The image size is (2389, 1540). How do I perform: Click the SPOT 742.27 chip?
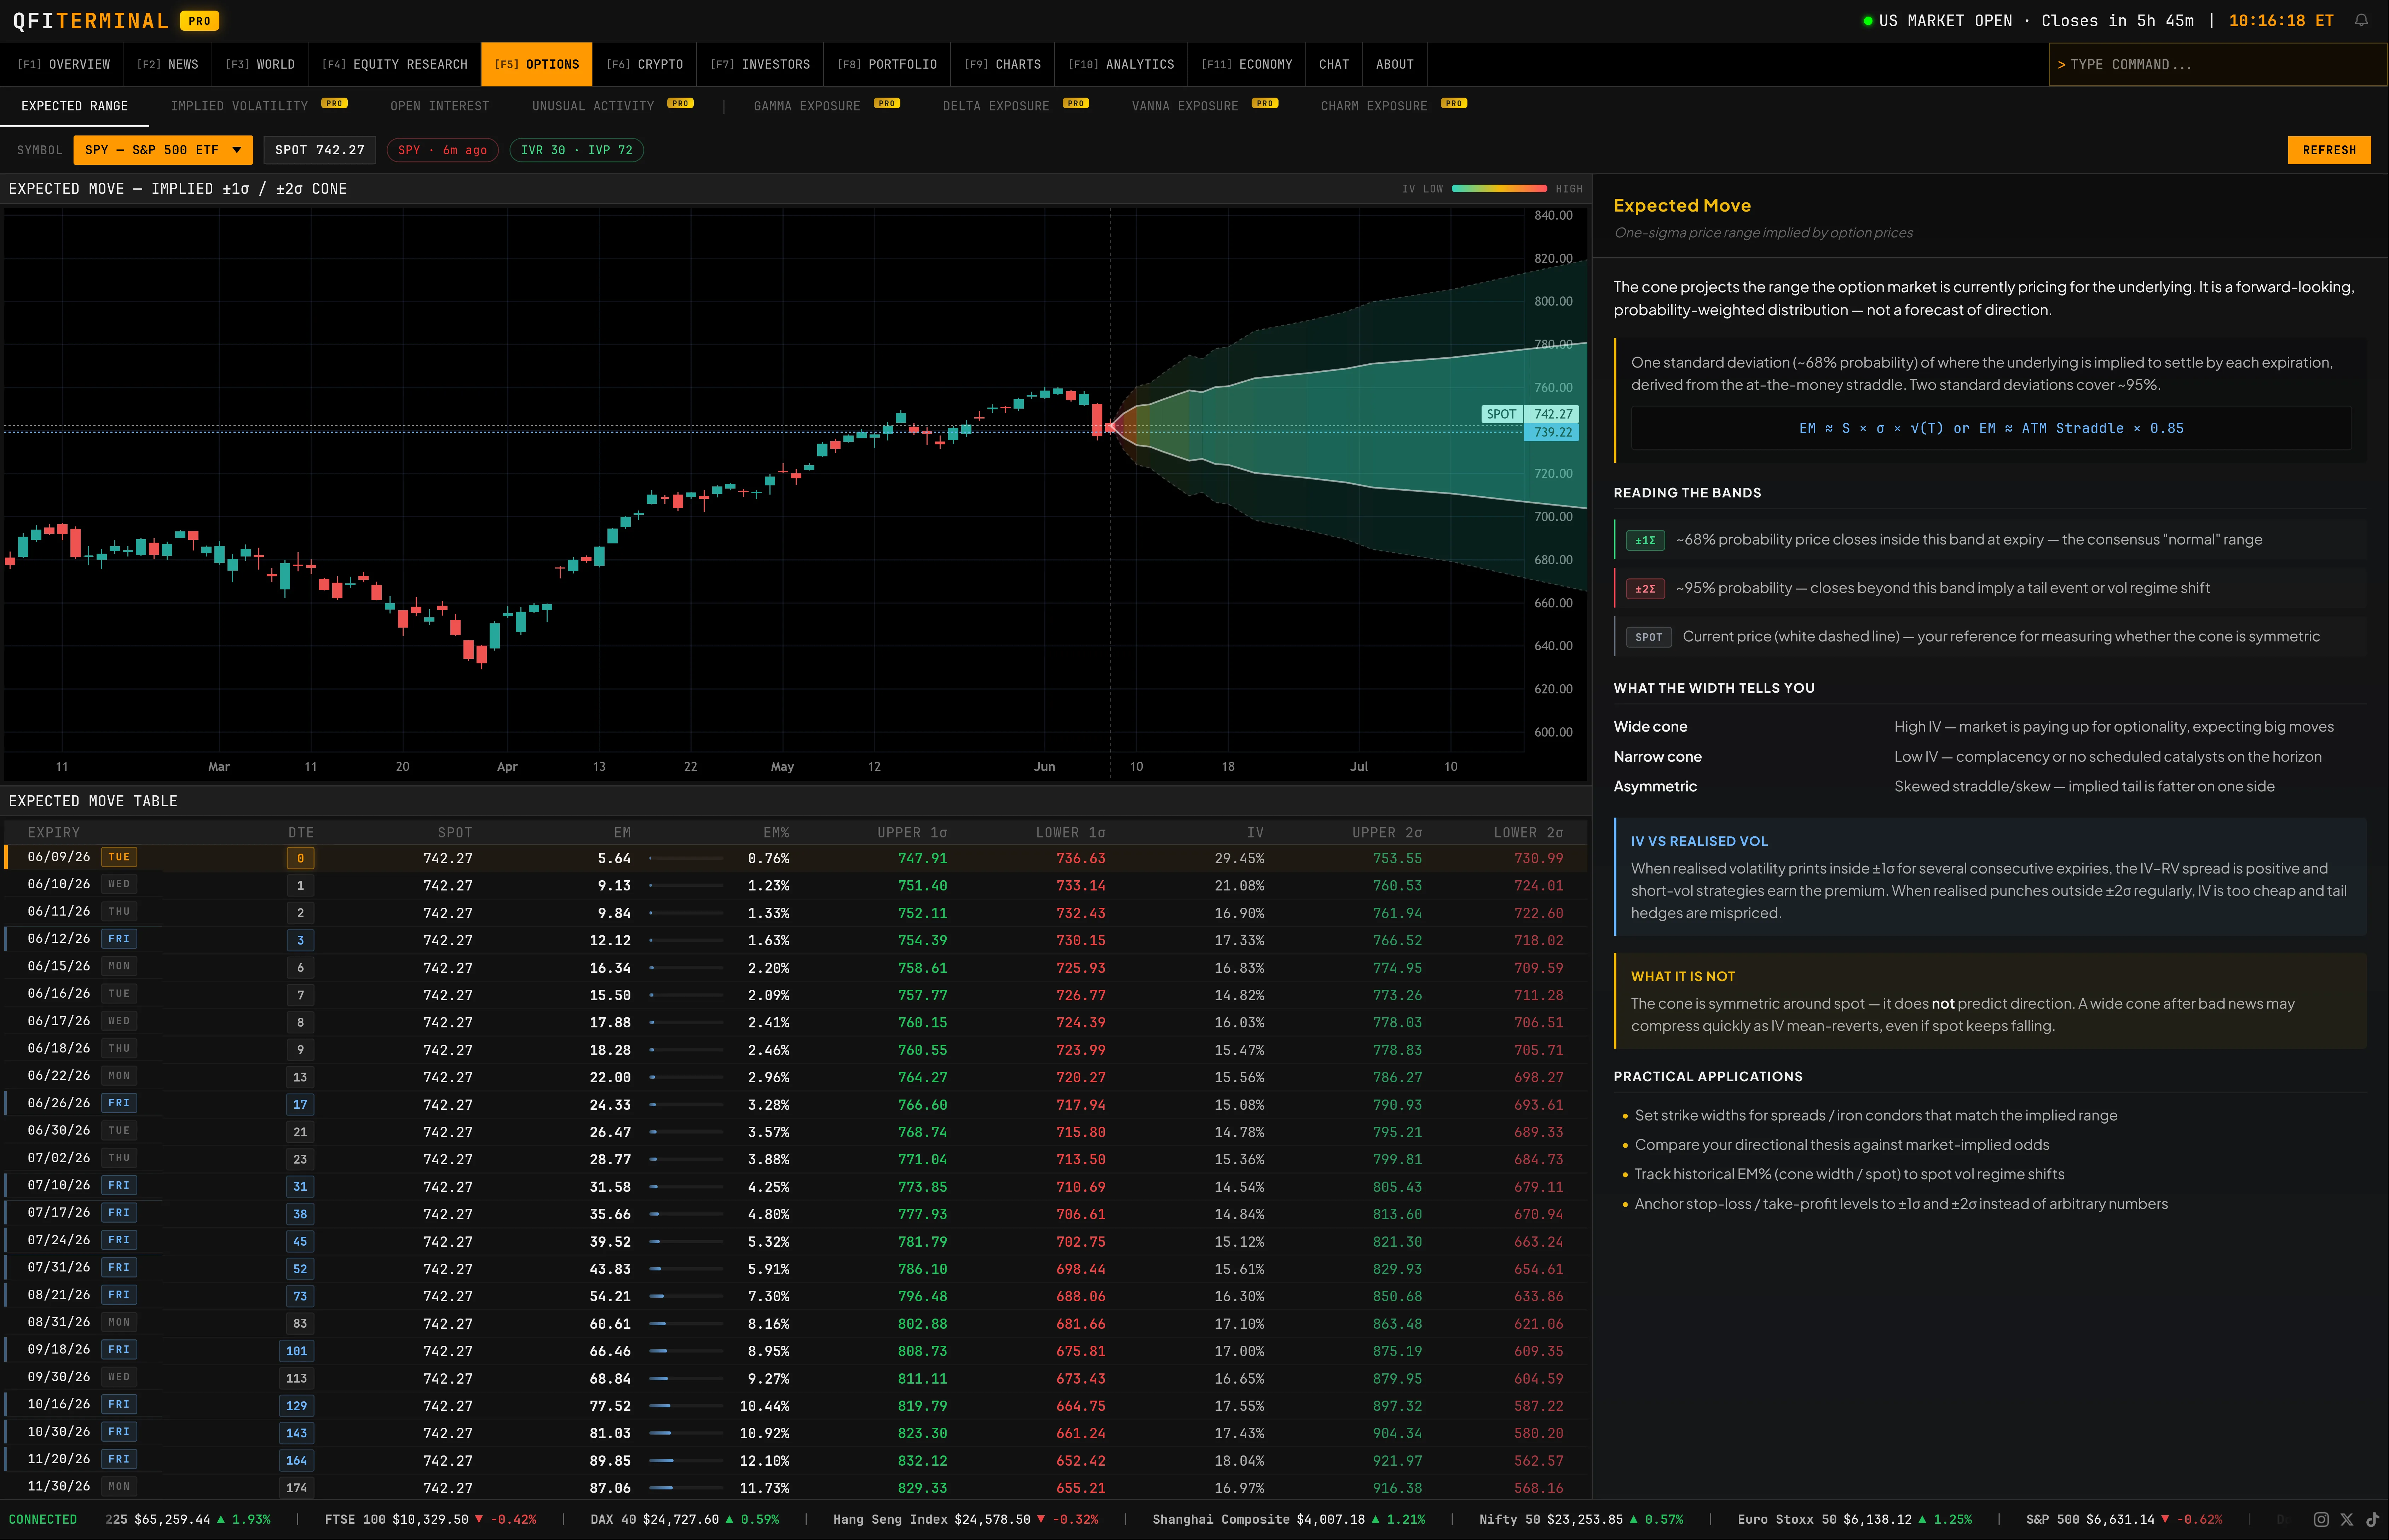tap(320, 150)
